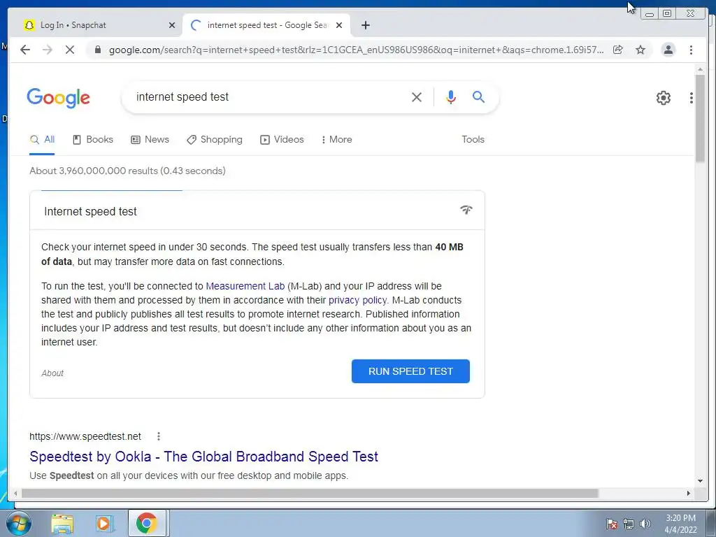Viewport: 716px width, 537px height.
Task: Click the lock icon in address bar
Action: [97, 50]
